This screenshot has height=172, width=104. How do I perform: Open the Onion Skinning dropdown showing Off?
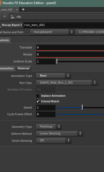(54, 140)
